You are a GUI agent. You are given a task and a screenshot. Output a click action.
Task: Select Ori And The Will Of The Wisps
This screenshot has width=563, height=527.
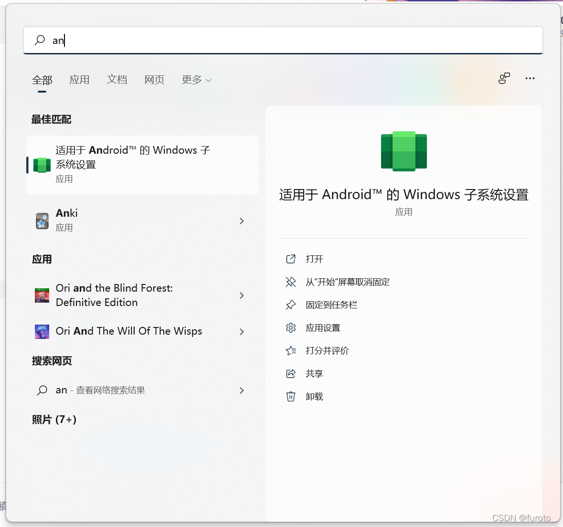point(142,331)
